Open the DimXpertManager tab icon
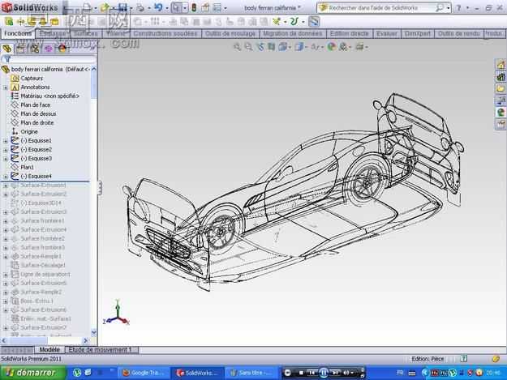 tap(49, 49)
